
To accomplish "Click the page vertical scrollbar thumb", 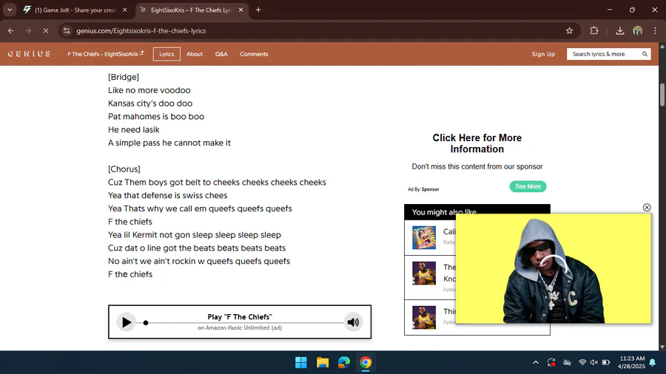I will [x=662, y=95].
